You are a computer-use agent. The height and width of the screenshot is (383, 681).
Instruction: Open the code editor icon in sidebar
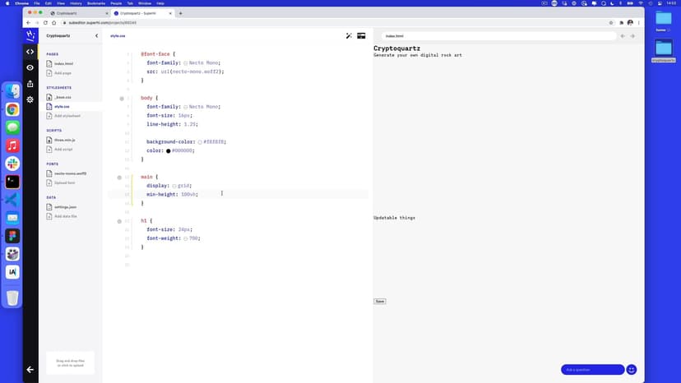pos(30,51)
